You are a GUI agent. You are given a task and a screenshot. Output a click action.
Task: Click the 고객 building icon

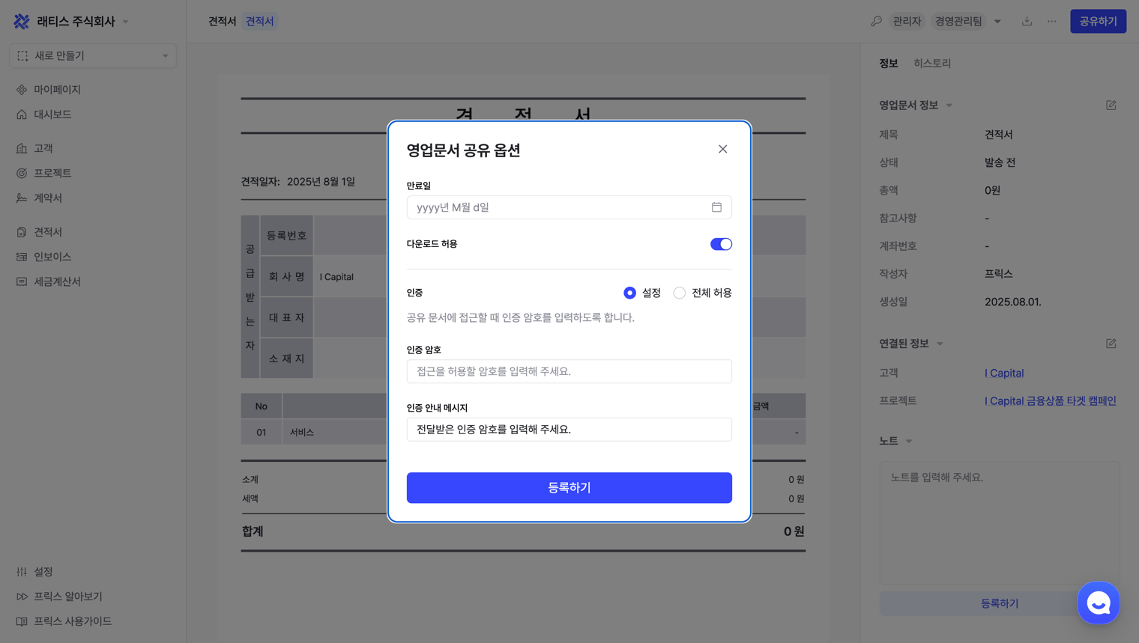coord(22,148)
